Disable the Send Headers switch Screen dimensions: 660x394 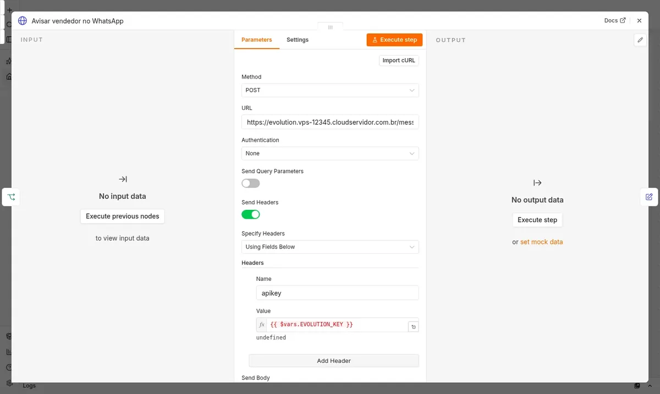pos(251,214)
